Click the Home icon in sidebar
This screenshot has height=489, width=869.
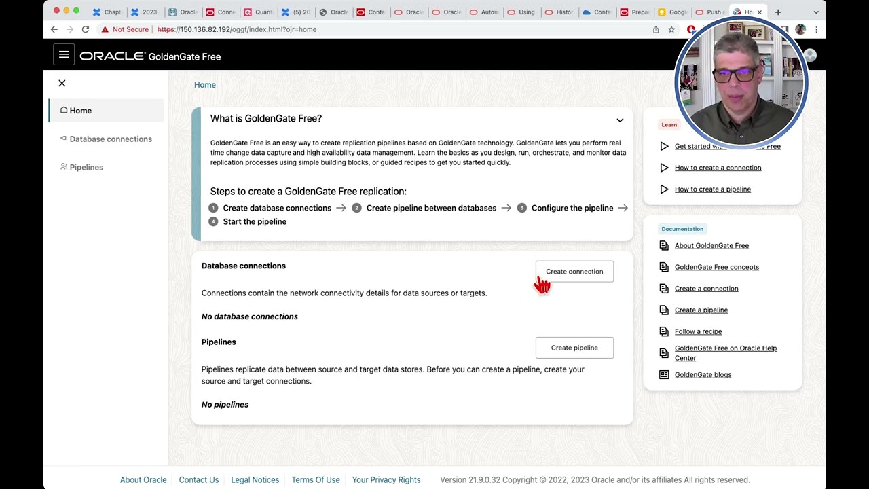point(64,110)
